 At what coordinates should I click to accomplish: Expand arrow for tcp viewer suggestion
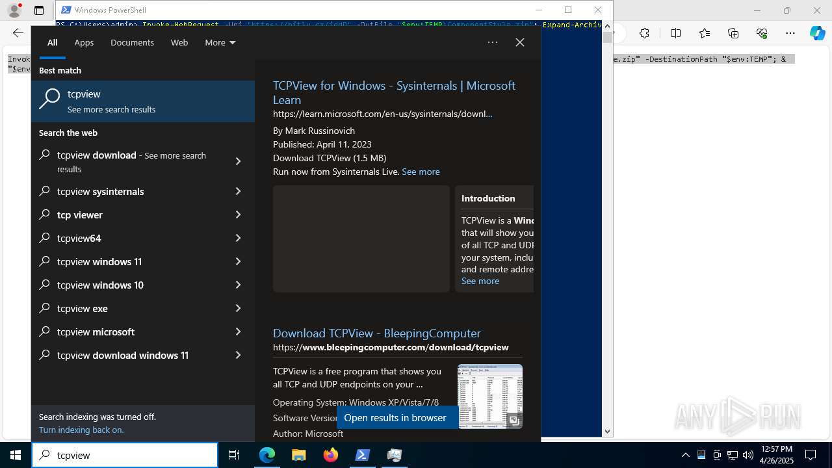coord(238,214)
